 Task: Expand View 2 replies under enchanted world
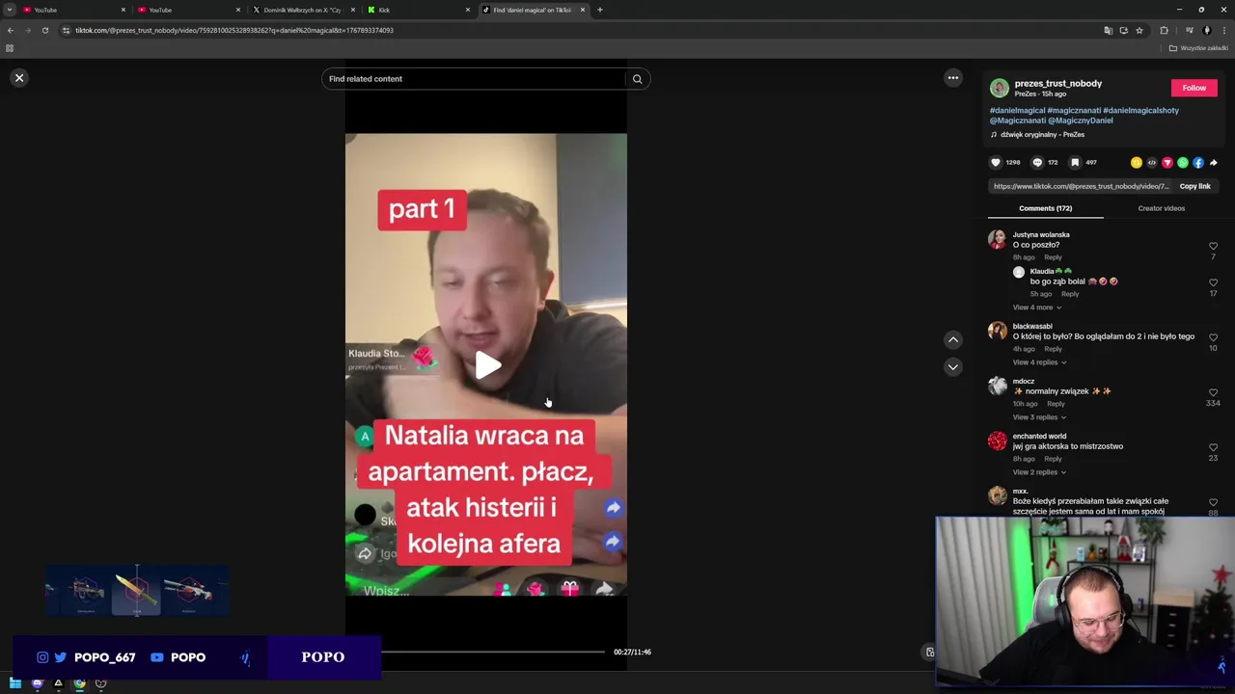tap(1039, 472)
